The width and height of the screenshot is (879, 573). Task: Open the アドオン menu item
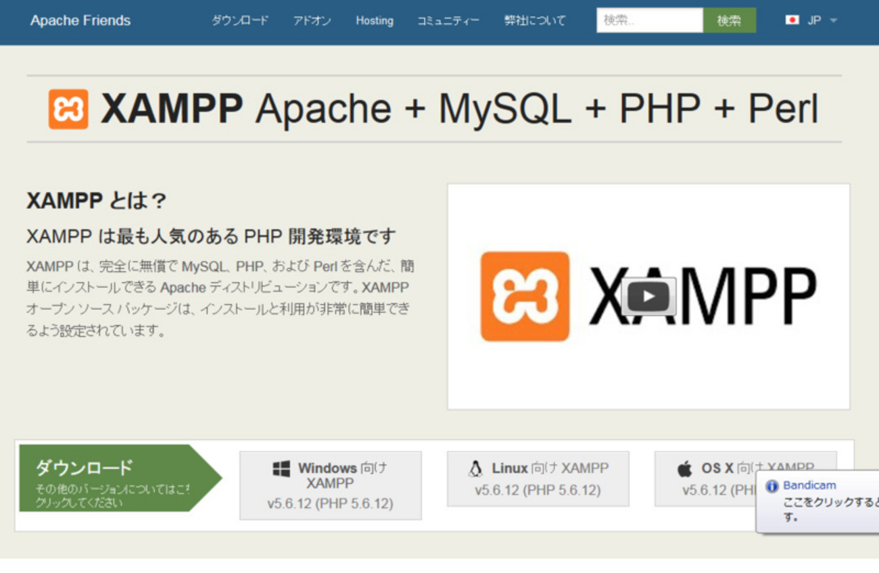(x=312, y=20)
